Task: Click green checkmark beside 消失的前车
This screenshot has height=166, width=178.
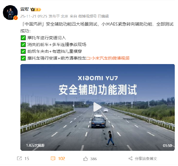Action: tap(23, 44)
